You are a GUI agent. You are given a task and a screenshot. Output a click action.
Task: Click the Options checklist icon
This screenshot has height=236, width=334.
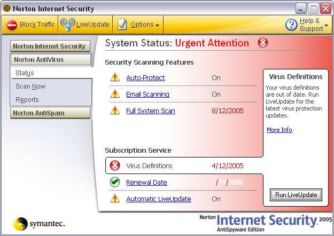point(122,25)
